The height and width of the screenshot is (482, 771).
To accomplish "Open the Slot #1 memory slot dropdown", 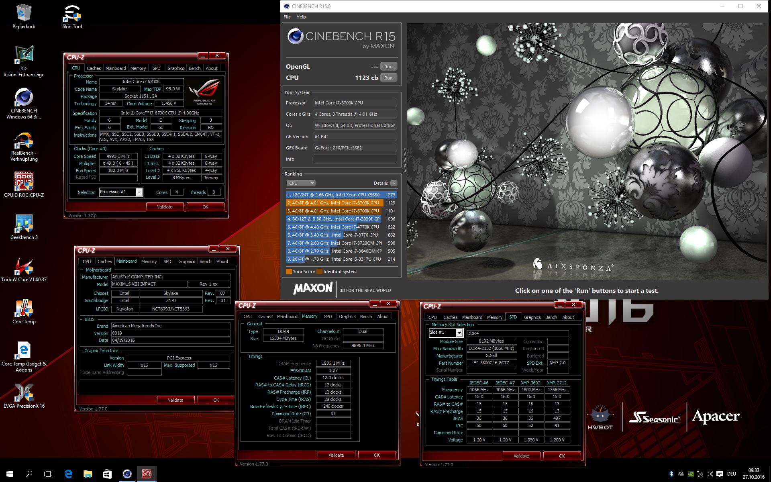I will pyautogui.click(x=459, y=333).
